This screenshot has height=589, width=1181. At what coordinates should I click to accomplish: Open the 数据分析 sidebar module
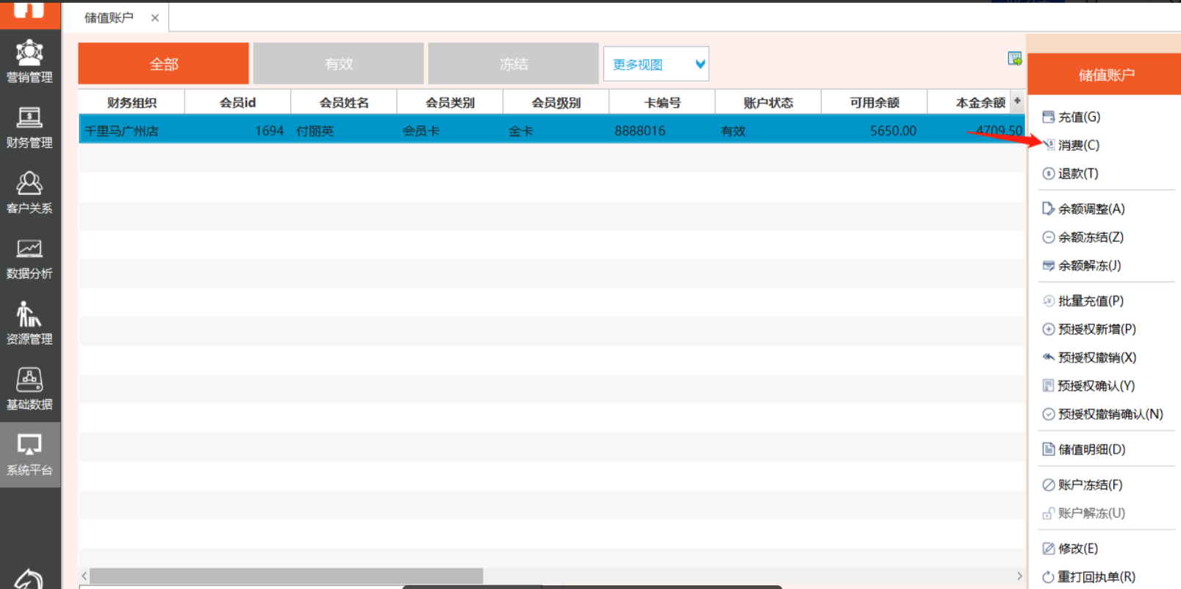(29, 258)
